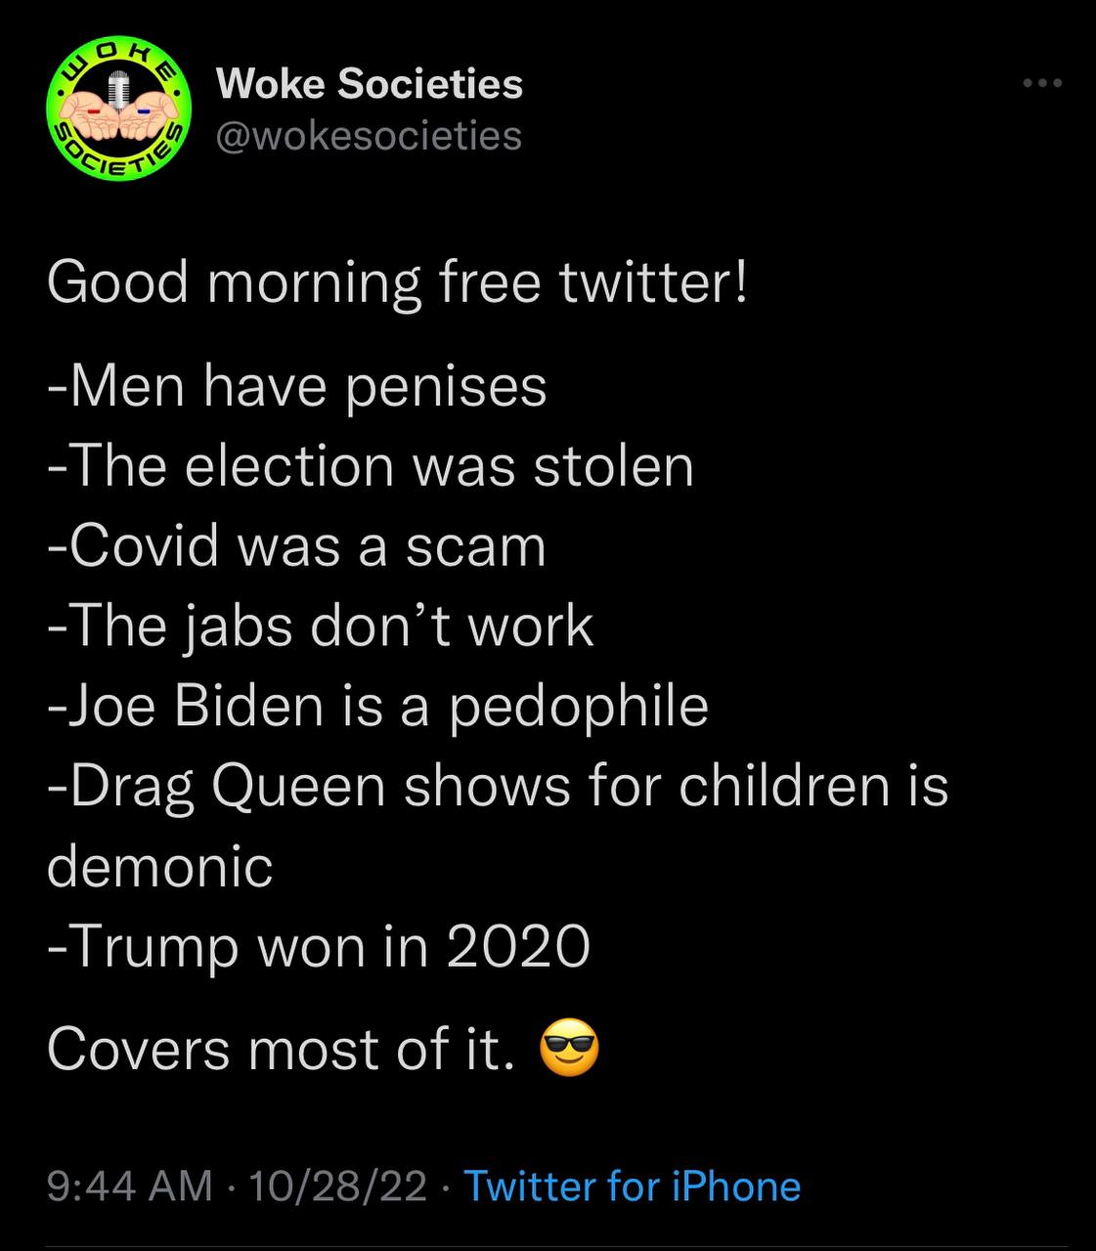Image resolution: width=1096 pixels, height=1251 pixels.
Task: Select the '-Covid was a scam' line
Action: (296, 545)
